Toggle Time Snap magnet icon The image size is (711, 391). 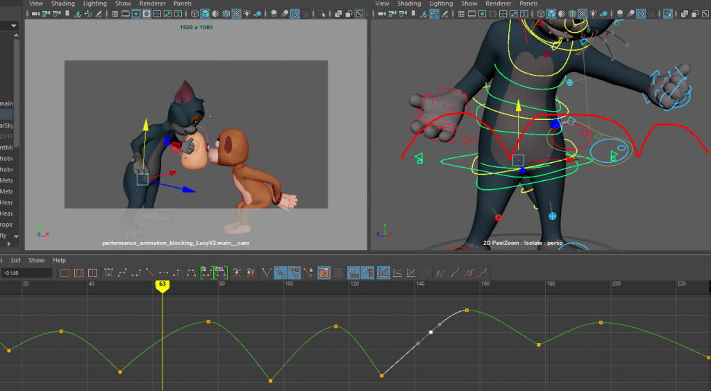tap(353, 273)
